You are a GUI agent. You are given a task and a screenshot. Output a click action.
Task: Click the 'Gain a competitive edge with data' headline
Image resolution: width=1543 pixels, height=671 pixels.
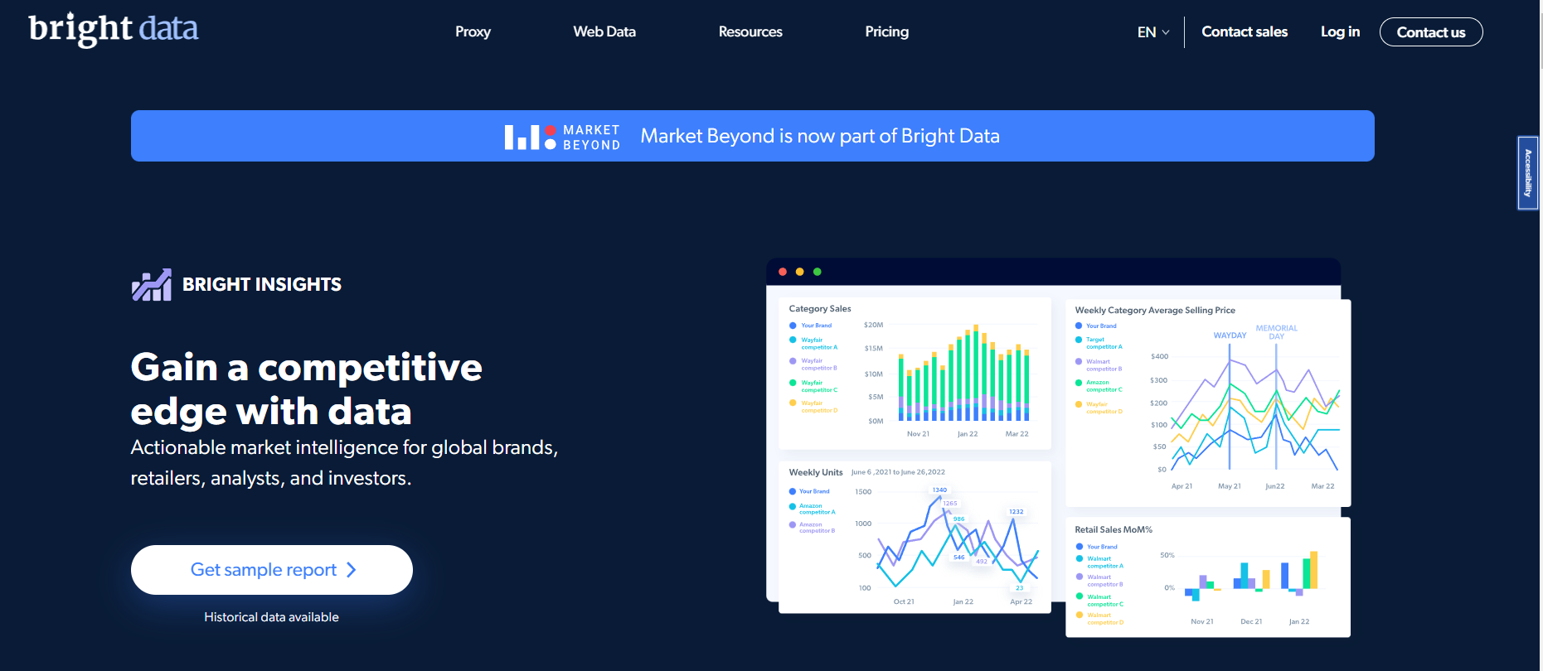pos(307,389)
